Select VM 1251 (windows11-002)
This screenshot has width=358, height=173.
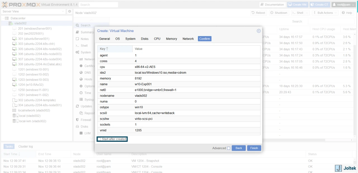(x=33, y=95)
